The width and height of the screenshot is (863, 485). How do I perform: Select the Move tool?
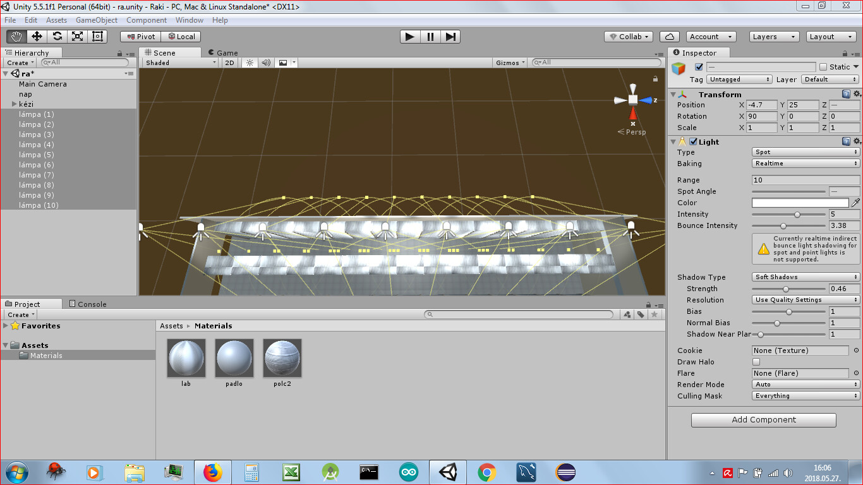click(x=37, y=36)
